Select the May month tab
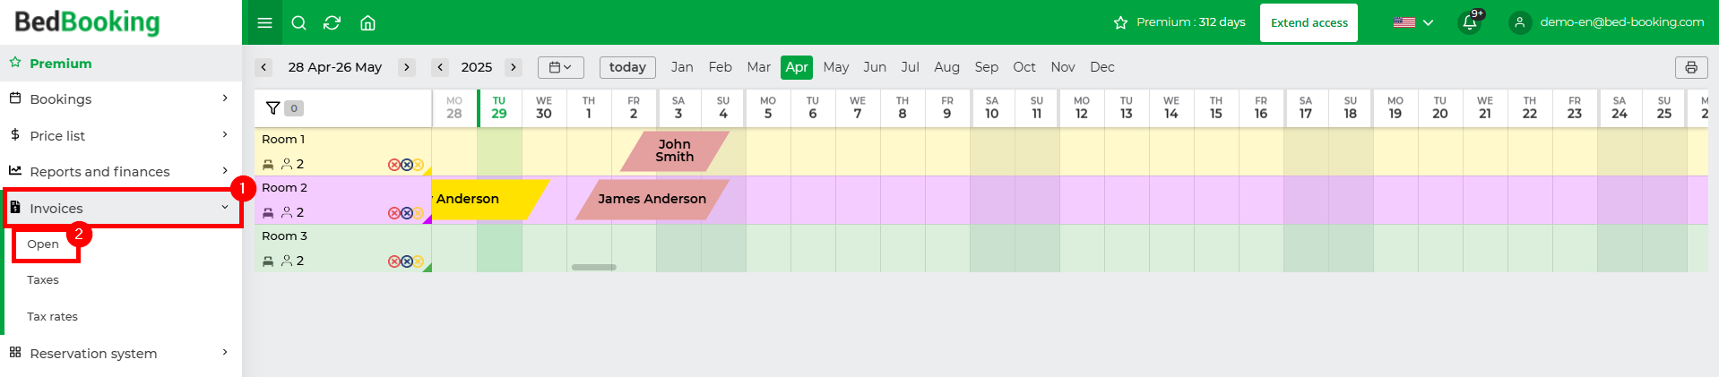Image resolution: width=1719 pixels, height=377 pixels. 836,67
